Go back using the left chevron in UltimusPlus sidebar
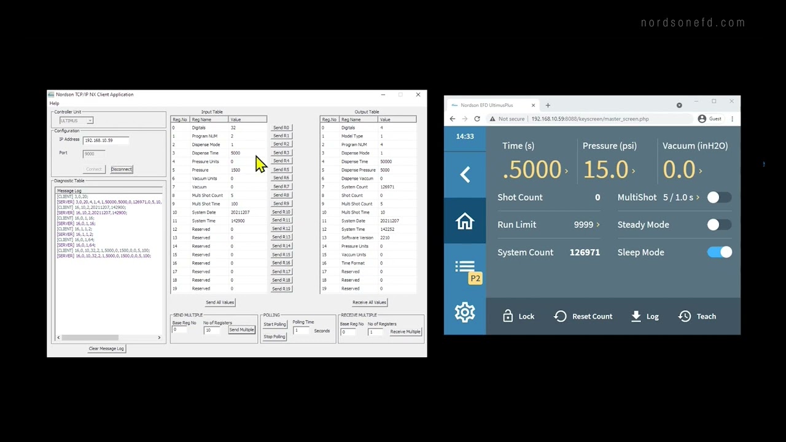Screen dimensions: 786x442 [465, 175]
